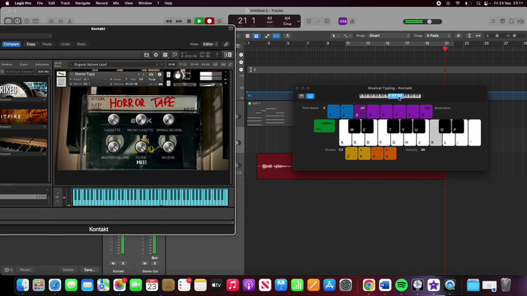The width and height of the screenshot is (527, 296).
Task: Open Google Chrome from the dock
Action: point(369,285)
